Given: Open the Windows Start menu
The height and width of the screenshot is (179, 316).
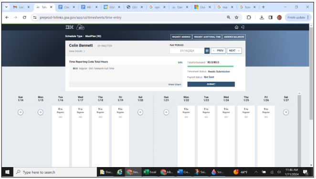Looking at the screenshot, I should pyautogui.click(x=7, y=172).
